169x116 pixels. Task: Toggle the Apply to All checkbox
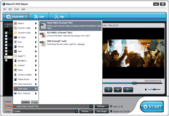click(x=111, y=106)
